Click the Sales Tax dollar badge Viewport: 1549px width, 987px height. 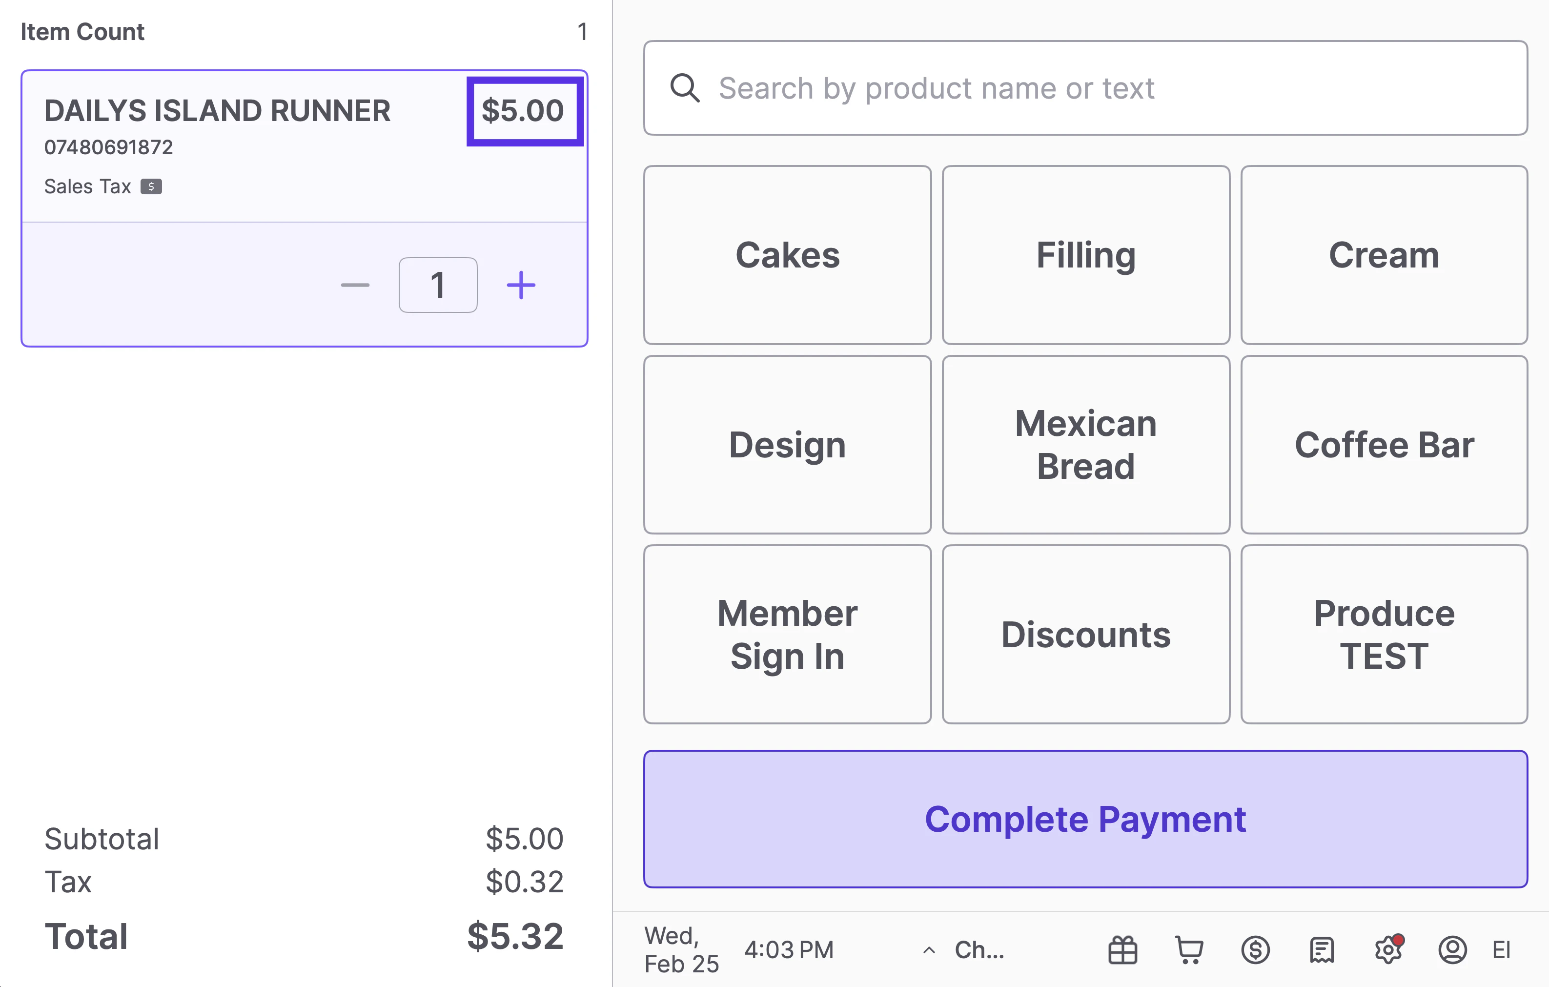tap(151, 186)
